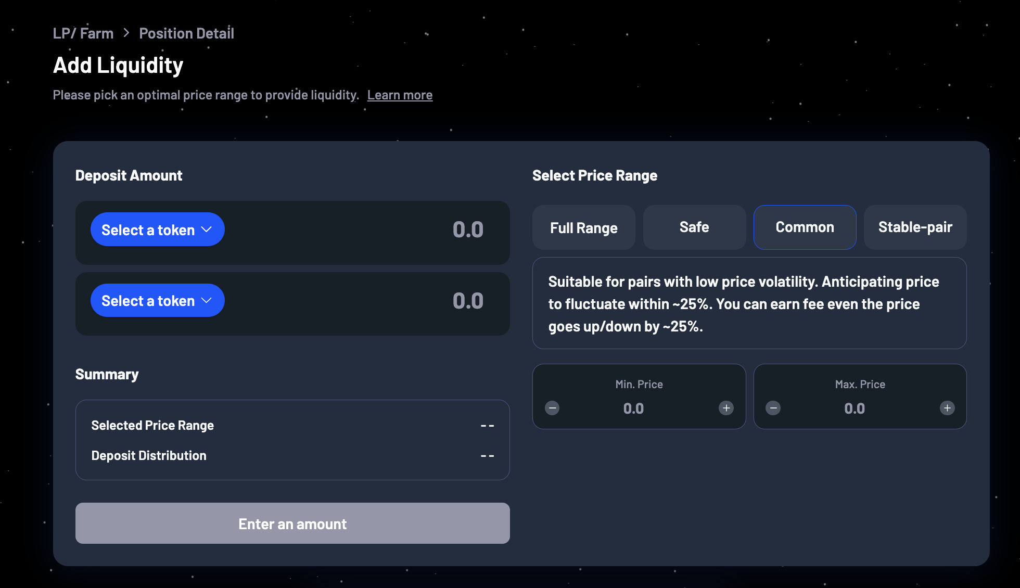The width and height of the screenshot is (1020, 588).
Task: Decrease the Min. Price value
Action: pos(552,408)
